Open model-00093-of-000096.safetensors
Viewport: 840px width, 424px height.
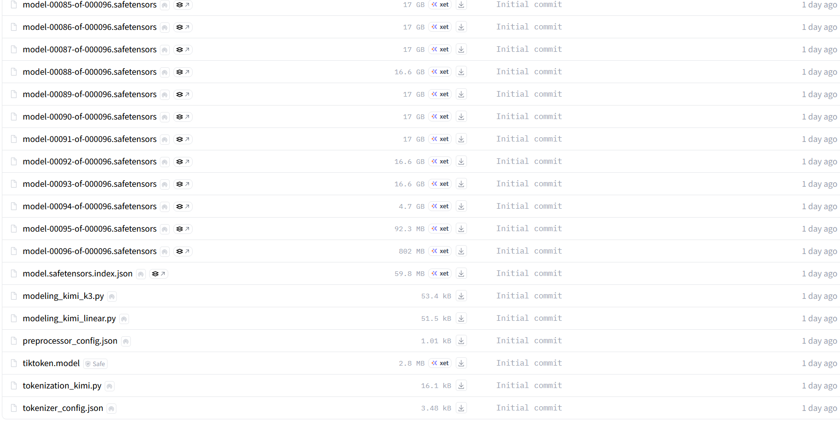click(90, 184)
